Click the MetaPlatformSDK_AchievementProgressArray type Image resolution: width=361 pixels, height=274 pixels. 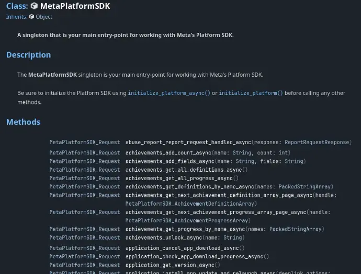tap(187, 221)
